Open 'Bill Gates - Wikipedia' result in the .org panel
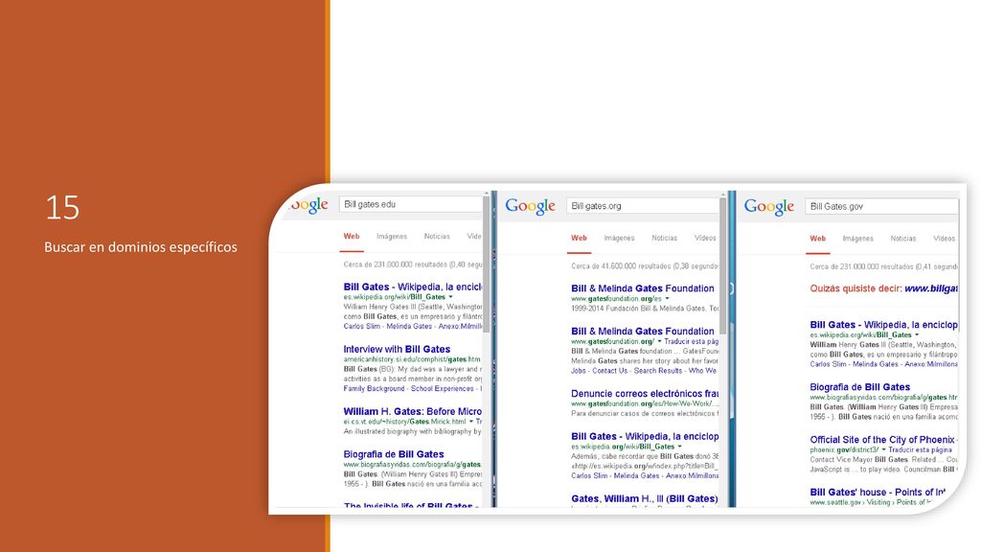 [645, 436]
